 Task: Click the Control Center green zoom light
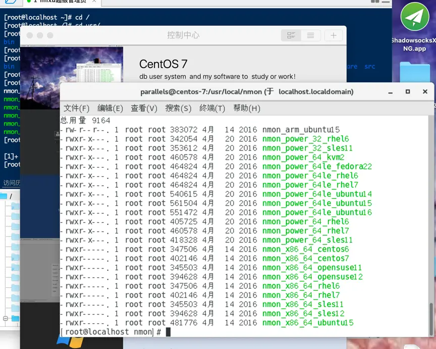coord(50,35)
